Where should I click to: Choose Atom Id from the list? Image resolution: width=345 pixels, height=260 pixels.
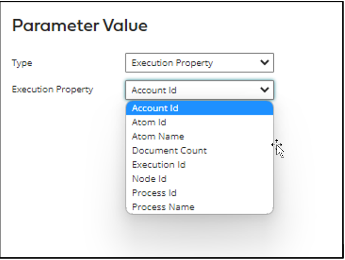tap(149, 122)
